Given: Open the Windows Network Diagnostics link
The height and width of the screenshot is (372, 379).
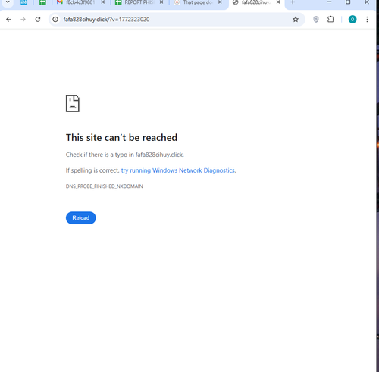Looking at the screenshot, I should [x=178, y=170].
